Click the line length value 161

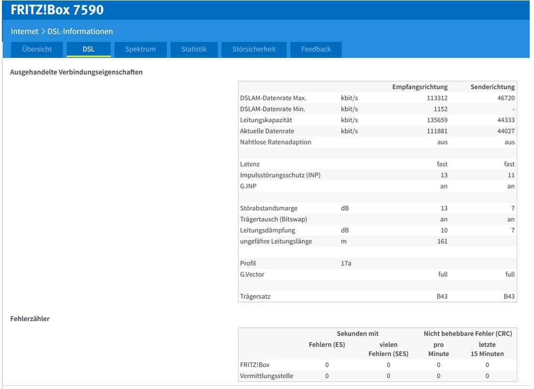coord(442,241)
